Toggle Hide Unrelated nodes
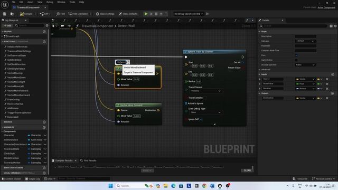This screenshot has width=338, height=190. 78,14
